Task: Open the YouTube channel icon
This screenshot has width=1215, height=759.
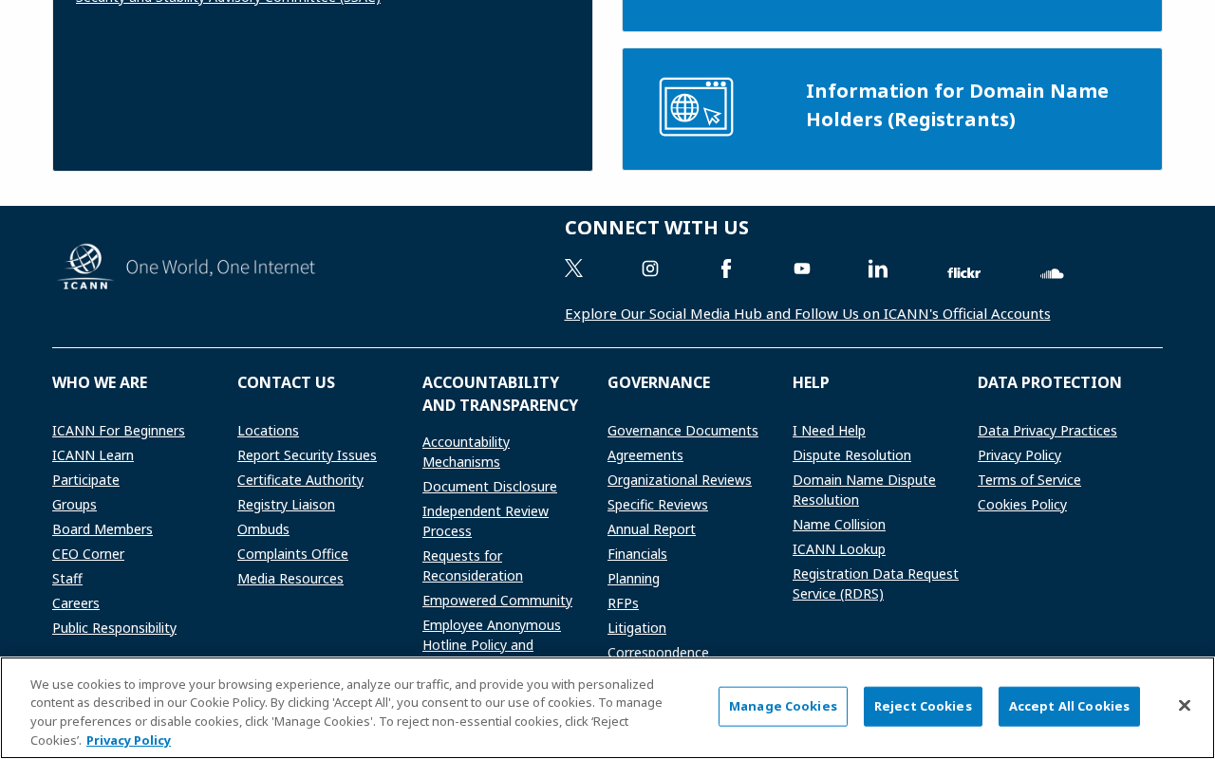Action: coord(802,268)
